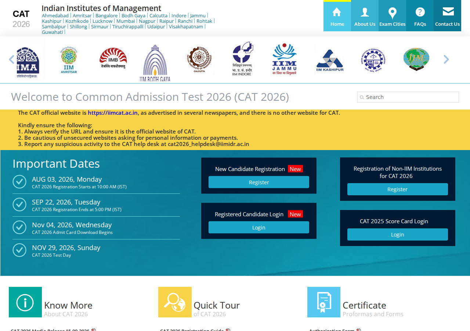The image size is (470, 331).
Task: Open the Raipur institute link
Action: pos(167,21)
